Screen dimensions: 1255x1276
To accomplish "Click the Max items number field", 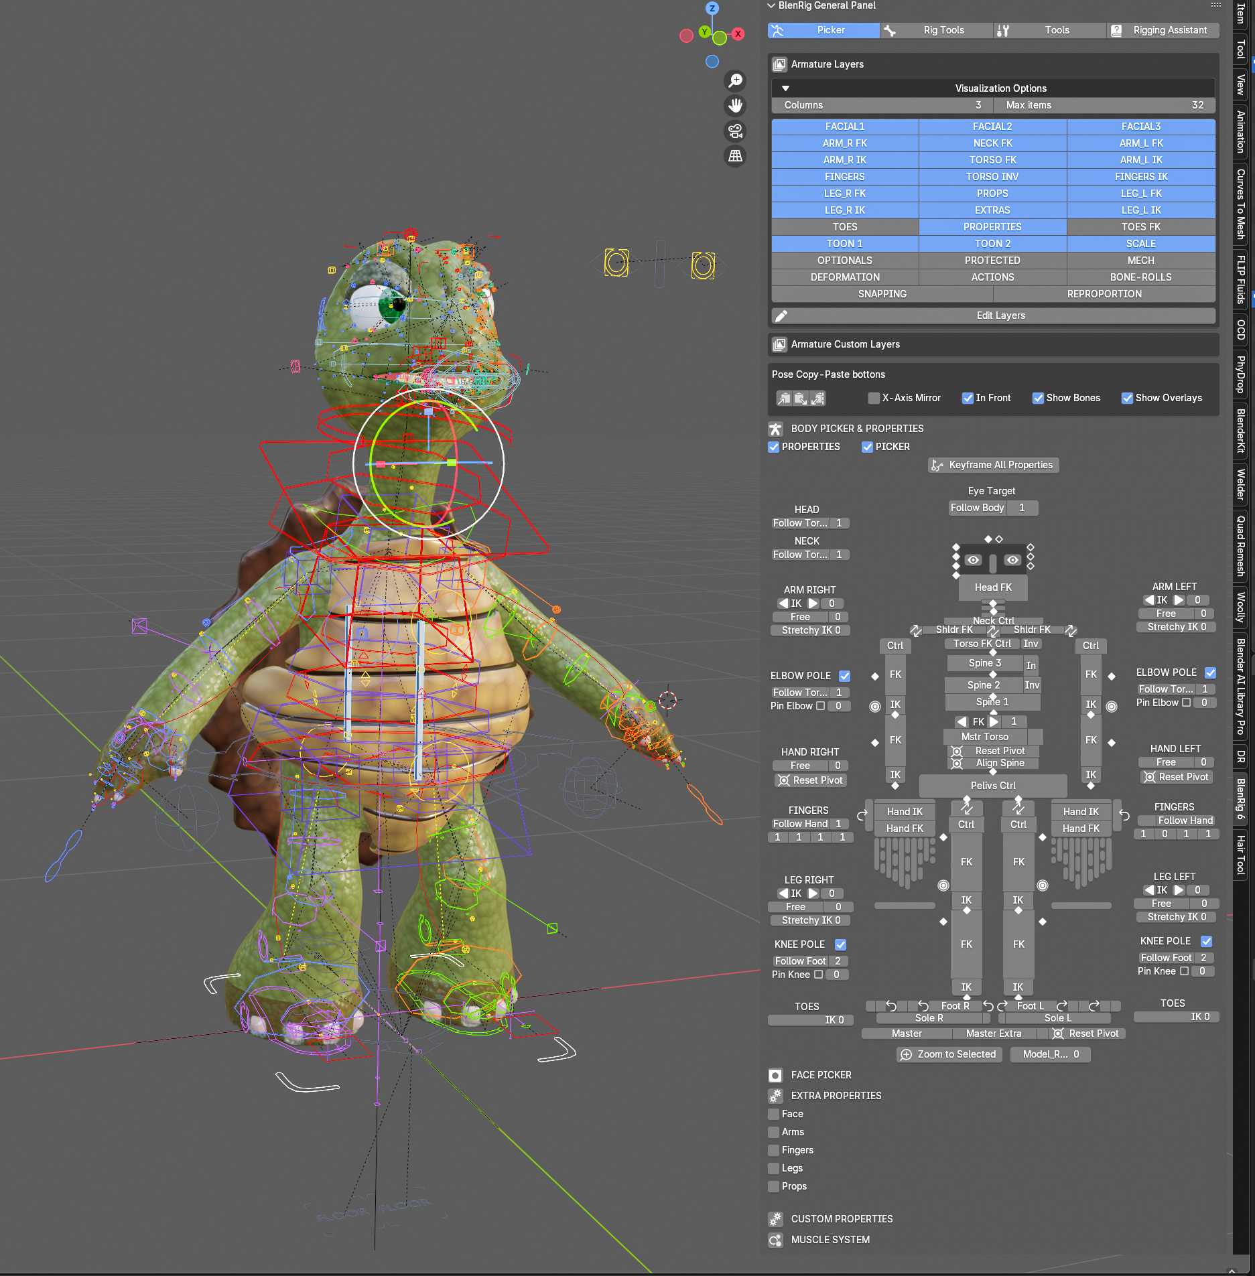I will 1104,105.
